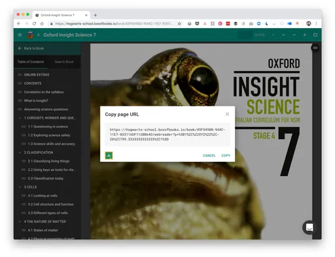Click browser home icon
The image size is (335, 257).
coord(42,23)
